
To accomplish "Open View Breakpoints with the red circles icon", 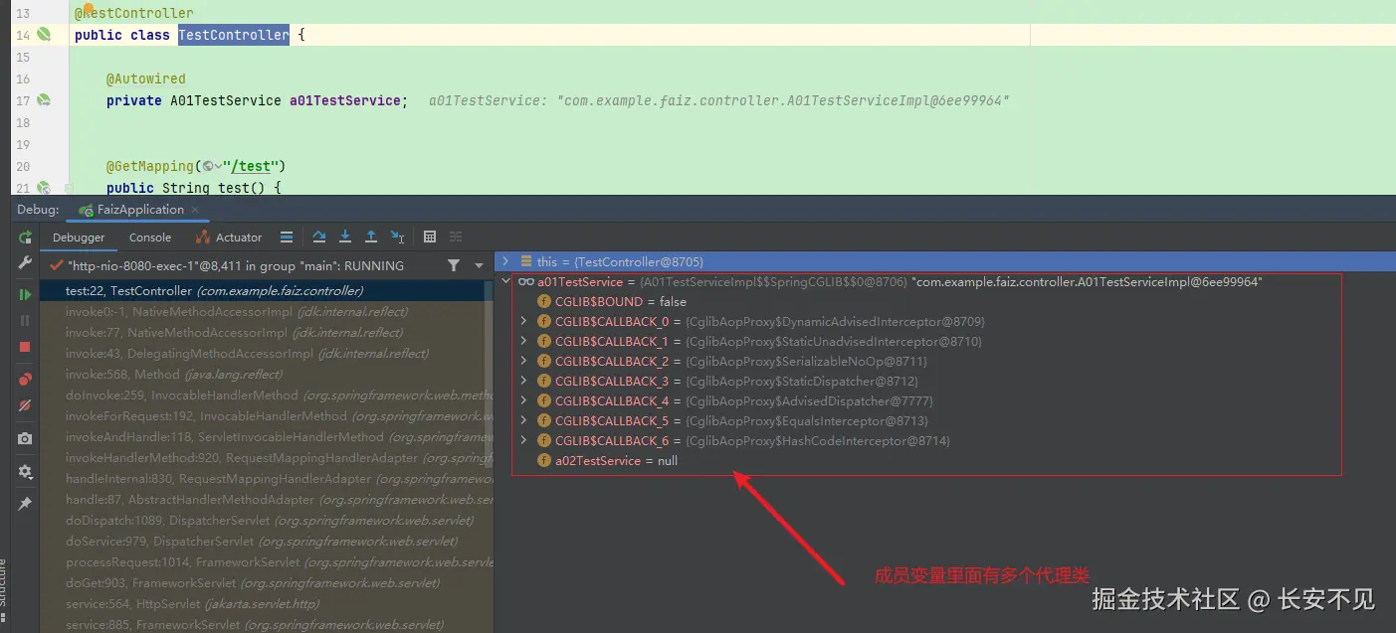I will click(25, 380).
